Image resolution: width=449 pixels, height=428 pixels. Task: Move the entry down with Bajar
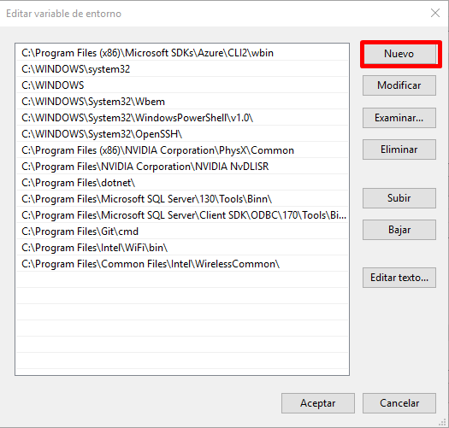[x=399, y=230]
